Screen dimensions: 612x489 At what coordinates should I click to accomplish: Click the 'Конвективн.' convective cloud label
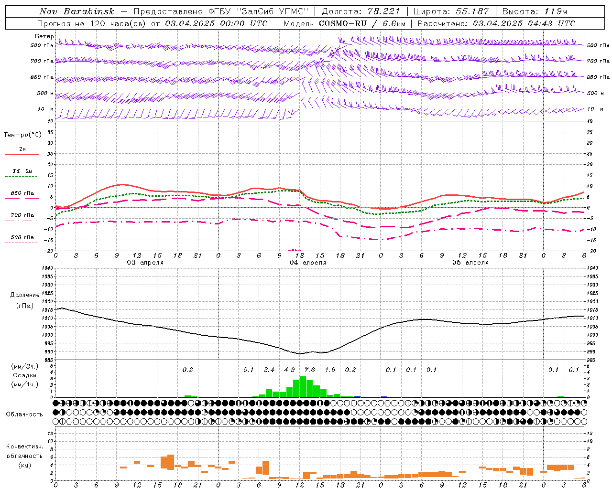(25, 446)
